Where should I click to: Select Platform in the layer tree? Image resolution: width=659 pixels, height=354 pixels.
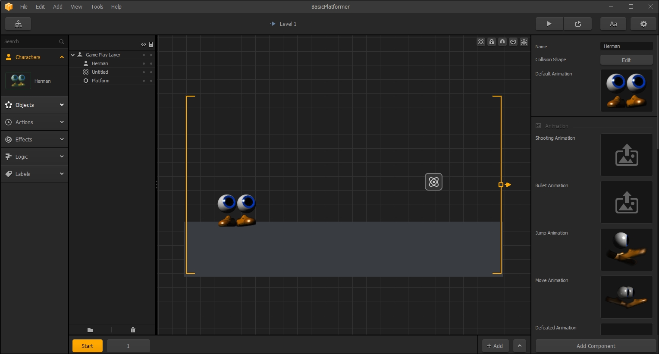point(100,81)
